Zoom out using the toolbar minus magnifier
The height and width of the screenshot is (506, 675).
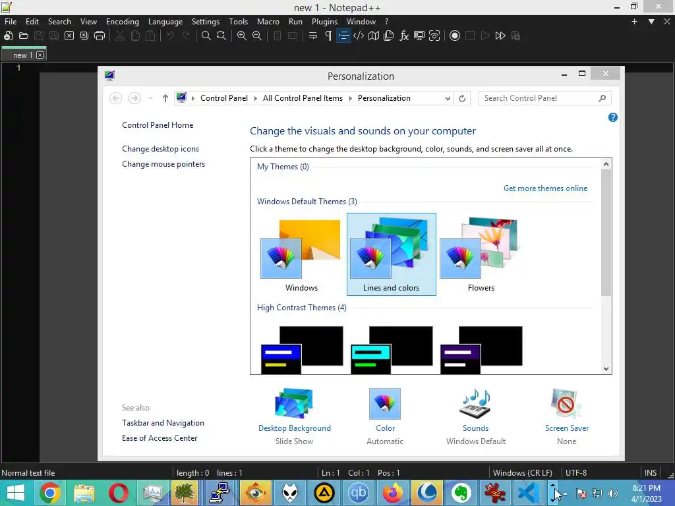[257, 36]
